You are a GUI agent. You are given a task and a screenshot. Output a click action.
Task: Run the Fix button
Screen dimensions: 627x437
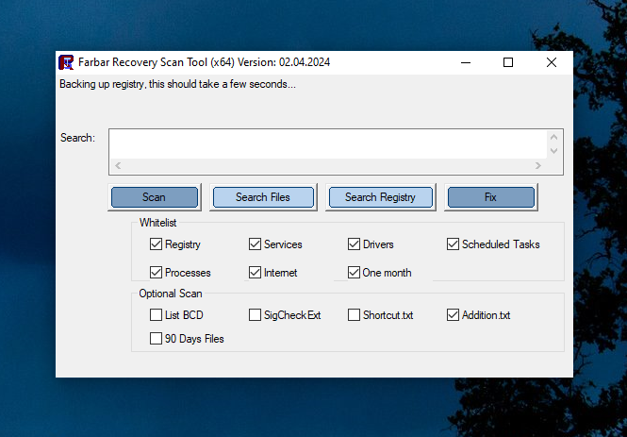[490, 197]
